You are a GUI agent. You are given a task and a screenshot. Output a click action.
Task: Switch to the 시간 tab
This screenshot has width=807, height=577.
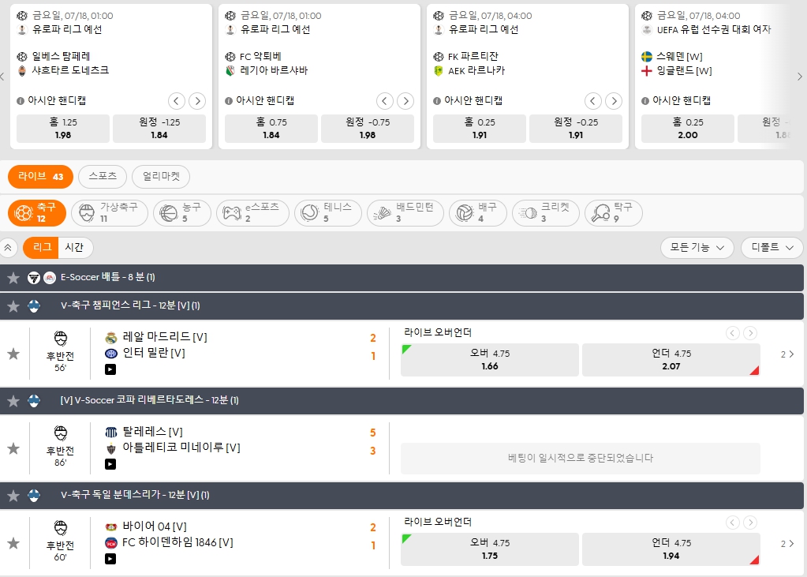tap(75, 247)
